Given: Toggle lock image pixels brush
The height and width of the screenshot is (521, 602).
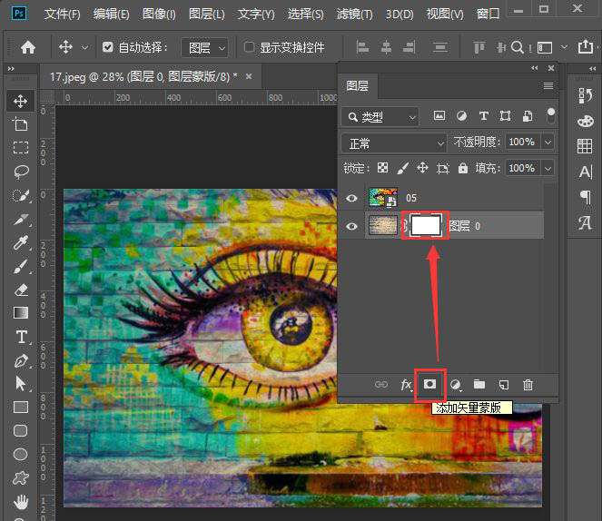Looking at the screenshot, I should pyautogui.click(x=402, y=168).
